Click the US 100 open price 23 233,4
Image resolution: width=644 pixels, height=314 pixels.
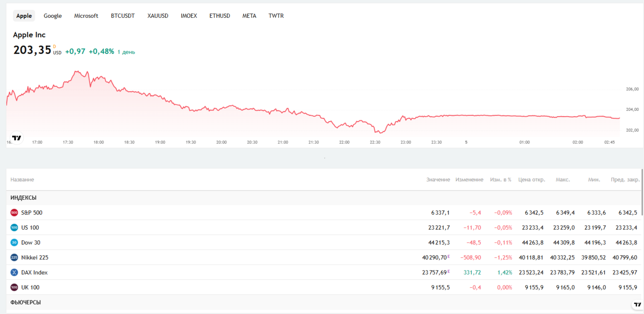click(x=532, y=228)
